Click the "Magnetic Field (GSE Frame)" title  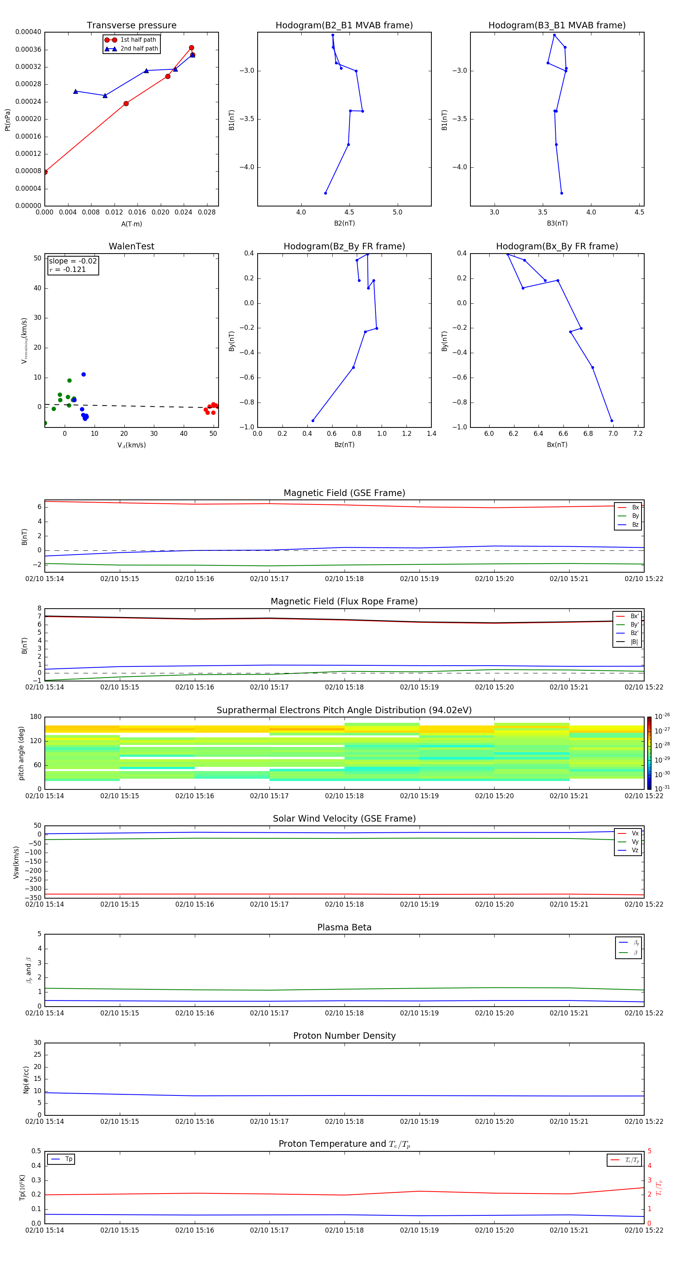(344, 493)
